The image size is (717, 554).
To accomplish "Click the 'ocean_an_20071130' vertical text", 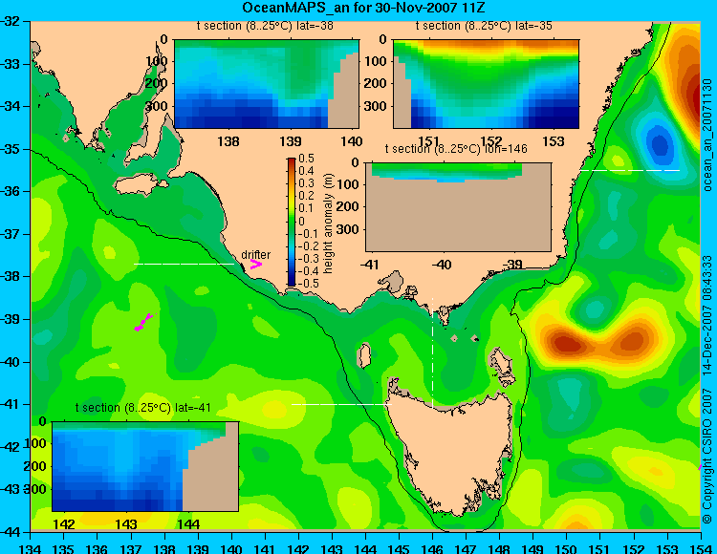I will [707, 135].
